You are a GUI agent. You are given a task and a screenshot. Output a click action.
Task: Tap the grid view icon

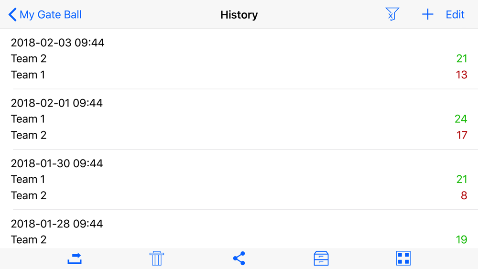[x=403, y=258]
